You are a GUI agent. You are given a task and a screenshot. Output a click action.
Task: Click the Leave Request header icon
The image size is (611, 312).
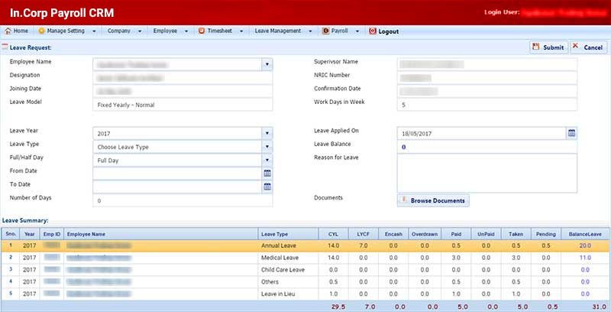click(5, 47)
